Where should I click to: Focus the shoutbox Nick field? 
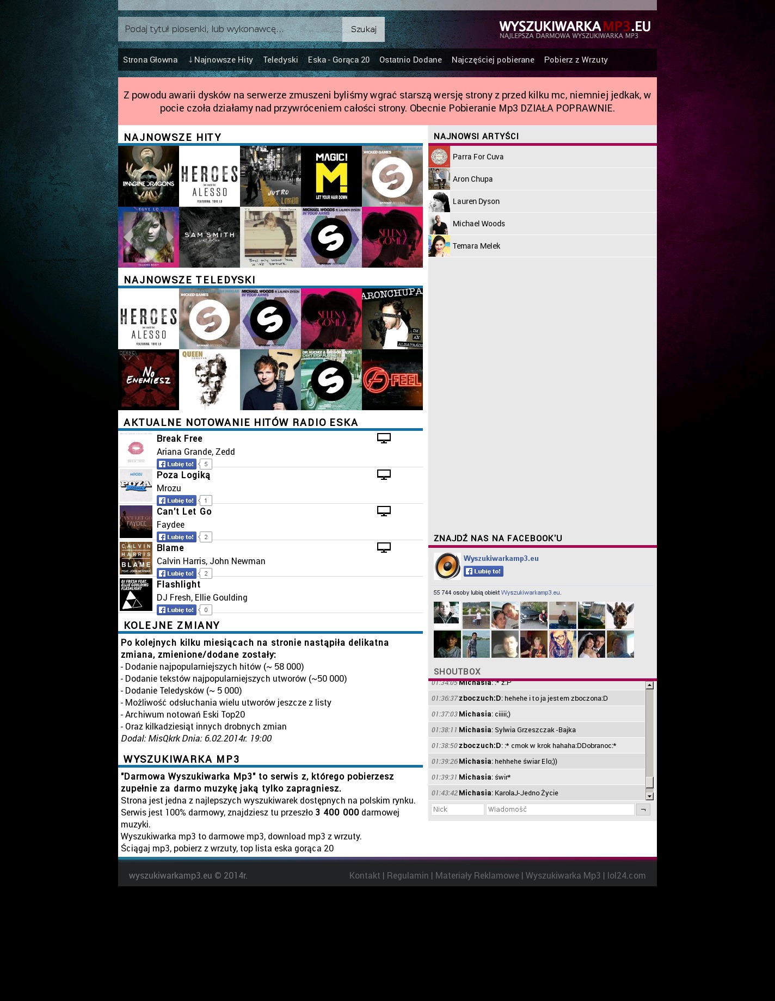point(457,810)
